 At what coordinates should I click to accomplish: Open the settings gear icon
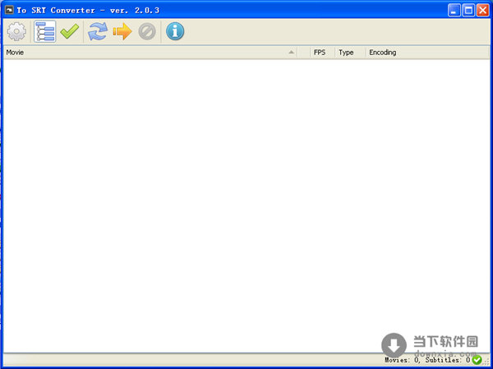16,31
